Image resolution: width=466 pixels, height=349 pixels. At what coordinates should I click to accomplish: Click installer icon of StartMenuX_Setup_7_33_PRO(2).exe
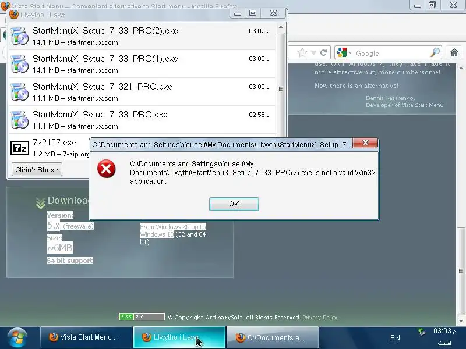pyautogui.click(x=20, y=36)
